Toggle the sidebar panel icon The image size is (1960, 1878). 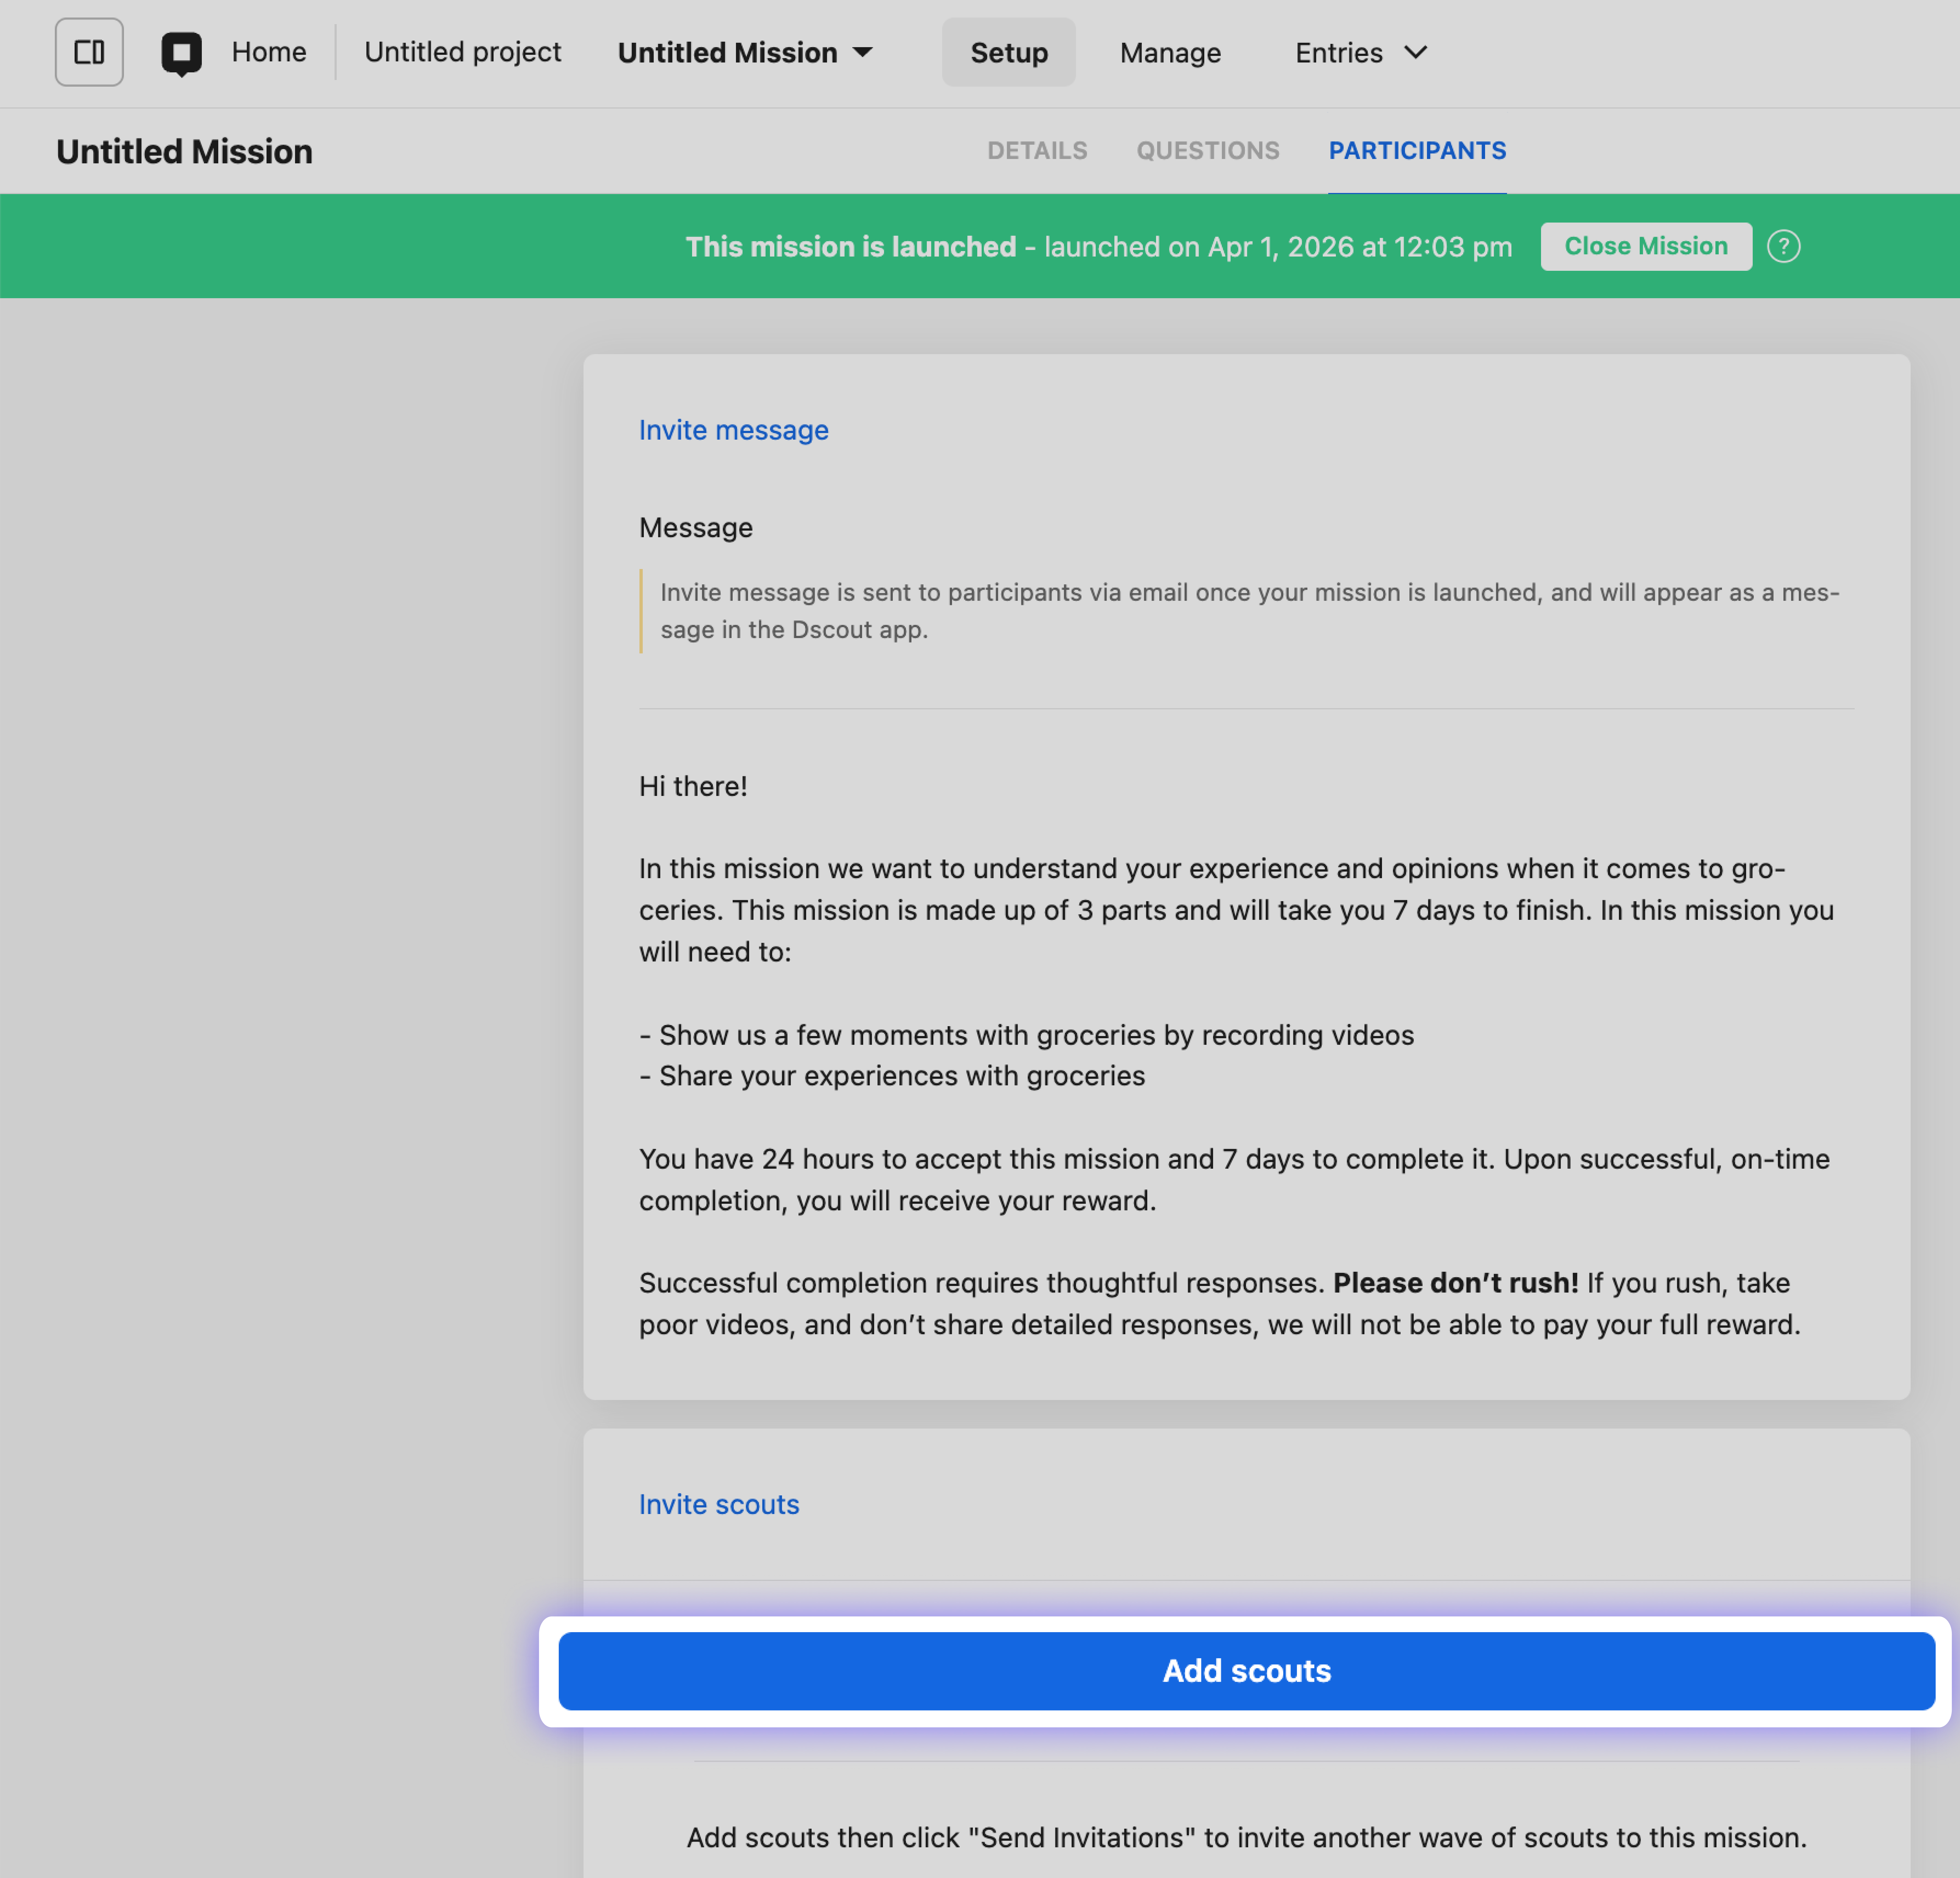(89, 52)
